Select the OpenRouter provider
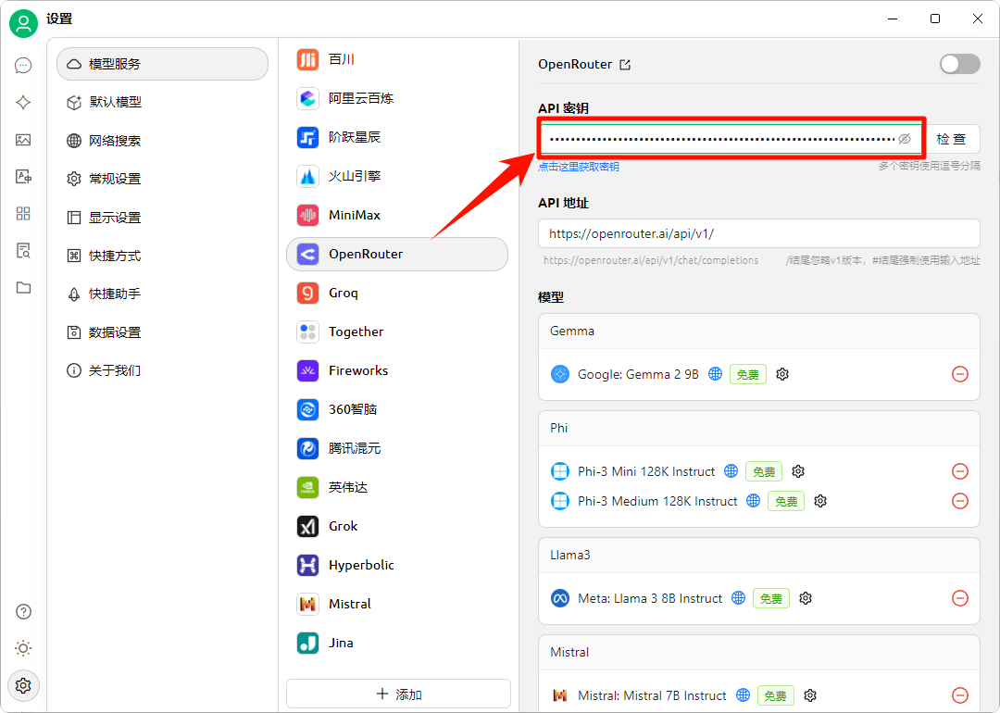This screenshot has height=713, width=1000. point(397,254)
